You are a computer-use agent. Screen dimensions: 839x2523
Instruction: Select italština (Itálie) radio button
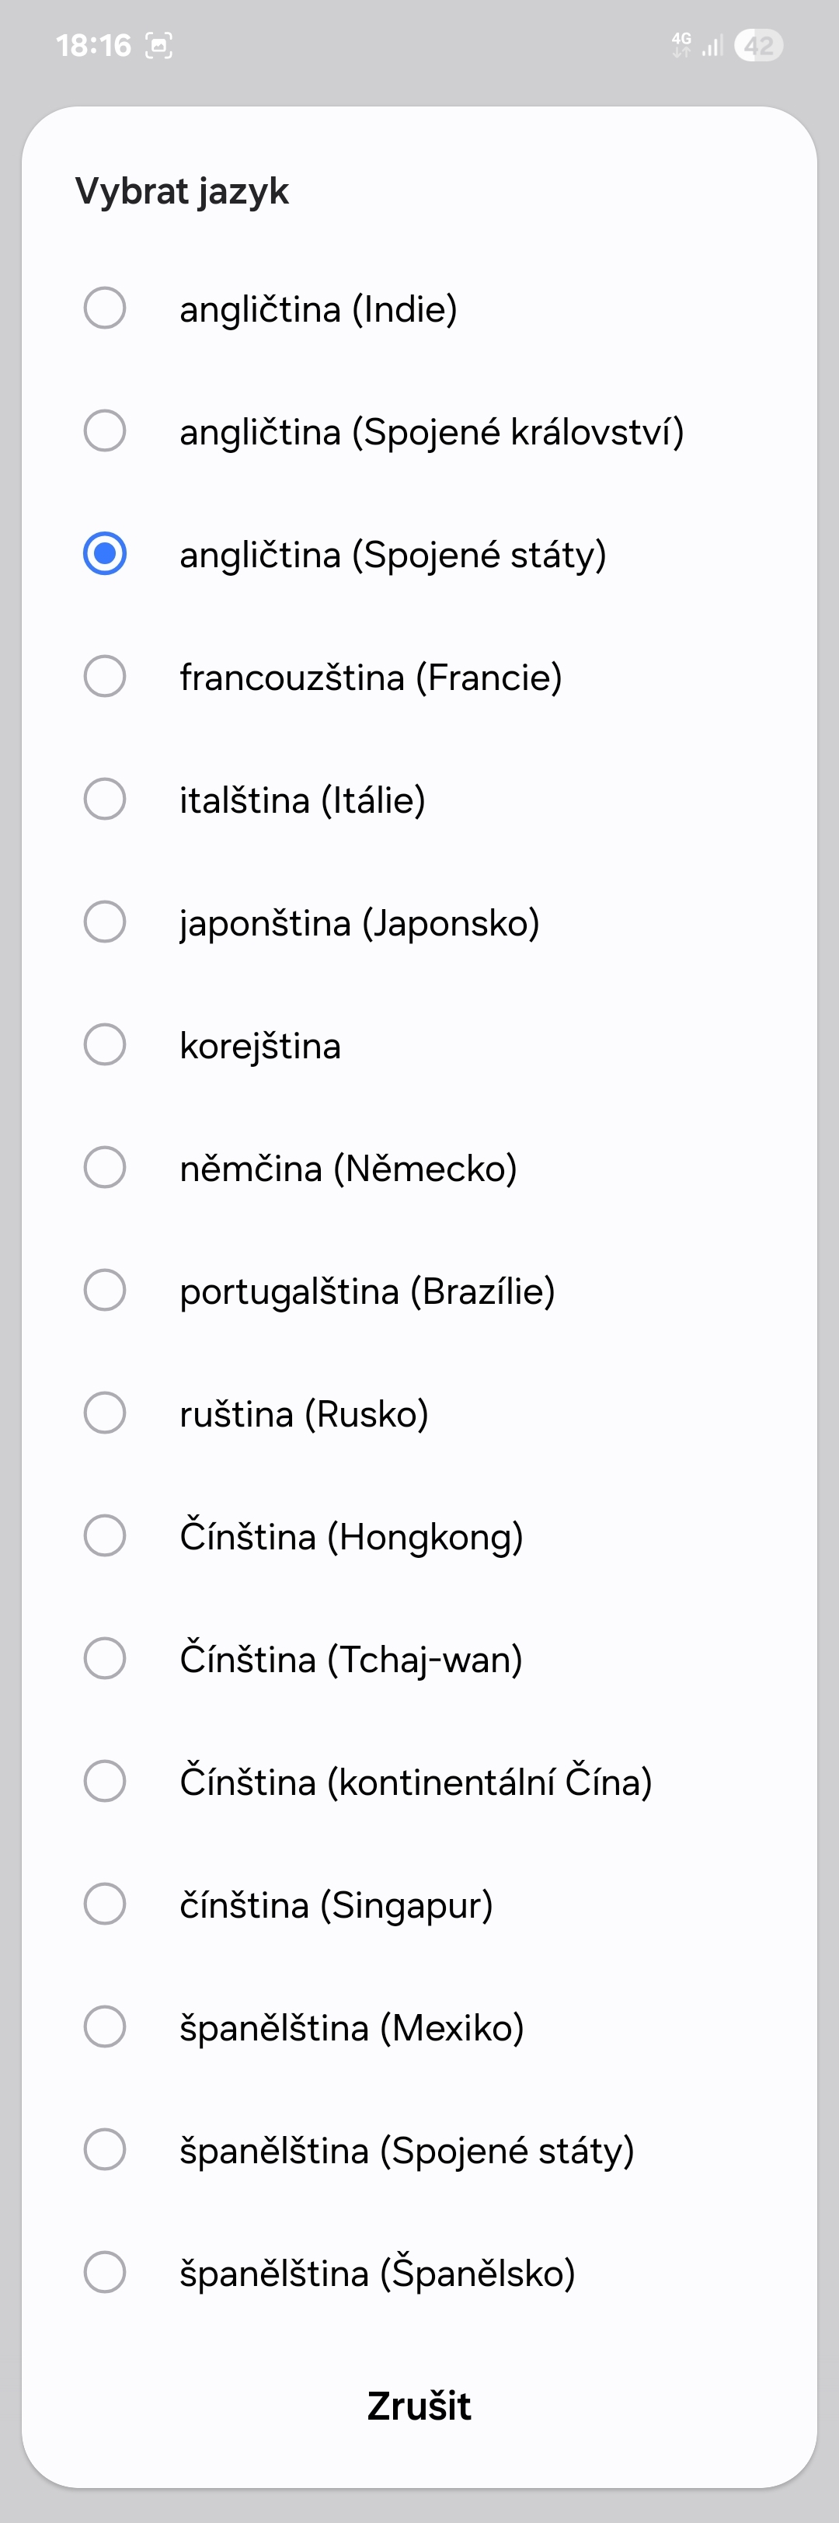click(x=105, y=800)
